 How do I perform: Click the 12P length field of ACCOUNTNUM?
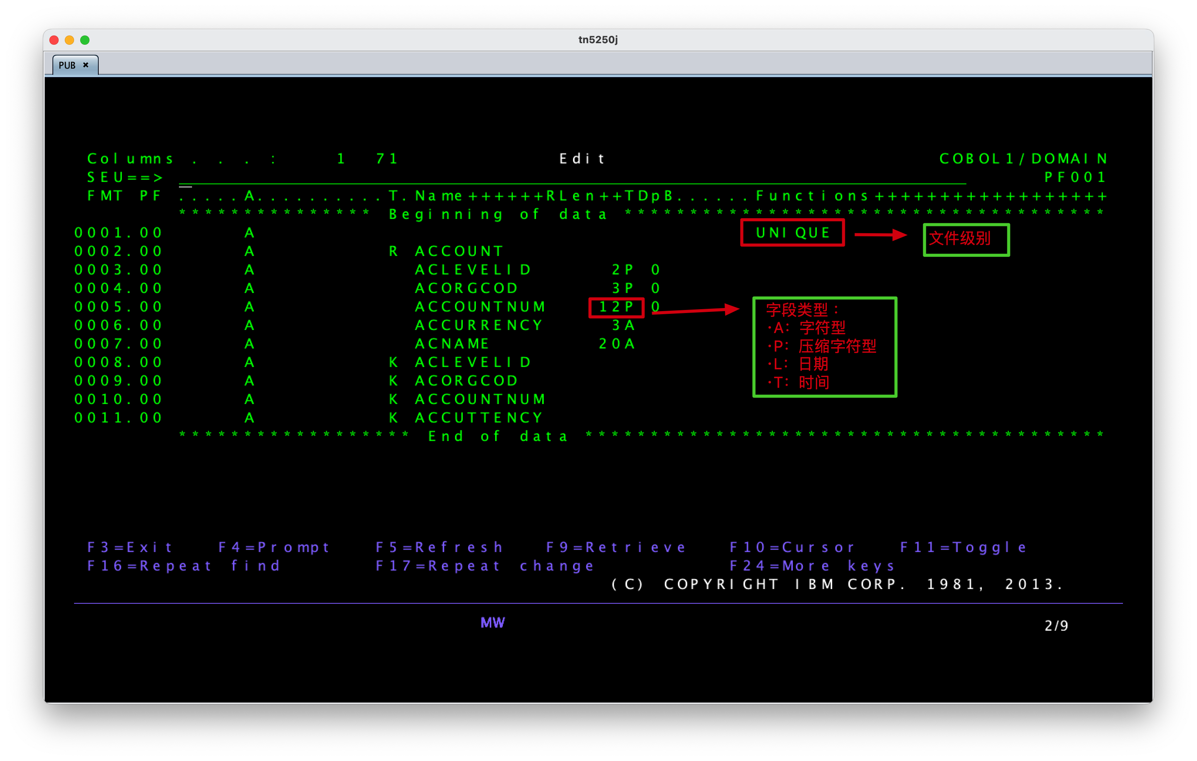coord(616,307)
